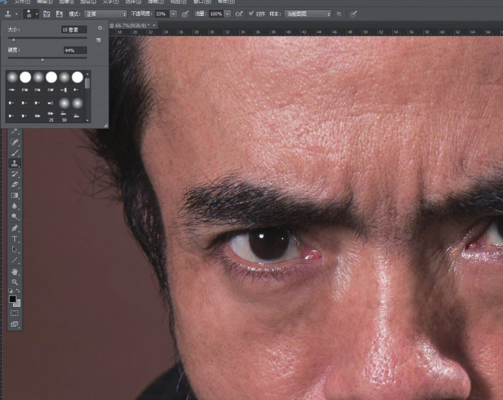Choose the Healing Brush tool

tap(15, 141)
